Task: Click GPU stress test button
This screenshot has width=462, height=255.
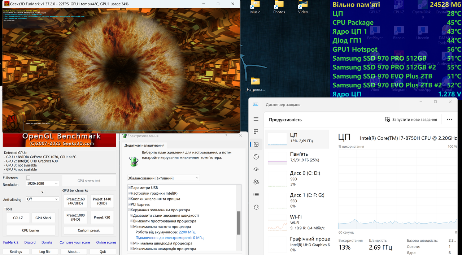Action: click(x=89, y=181)
